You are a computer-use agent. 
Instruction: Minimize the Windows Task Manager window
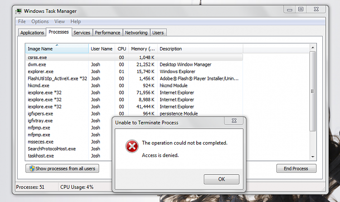tap(290, 10)
